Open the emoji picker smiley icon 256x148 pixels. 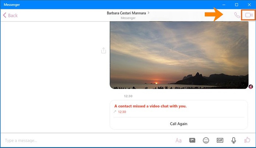click(206, 140)
